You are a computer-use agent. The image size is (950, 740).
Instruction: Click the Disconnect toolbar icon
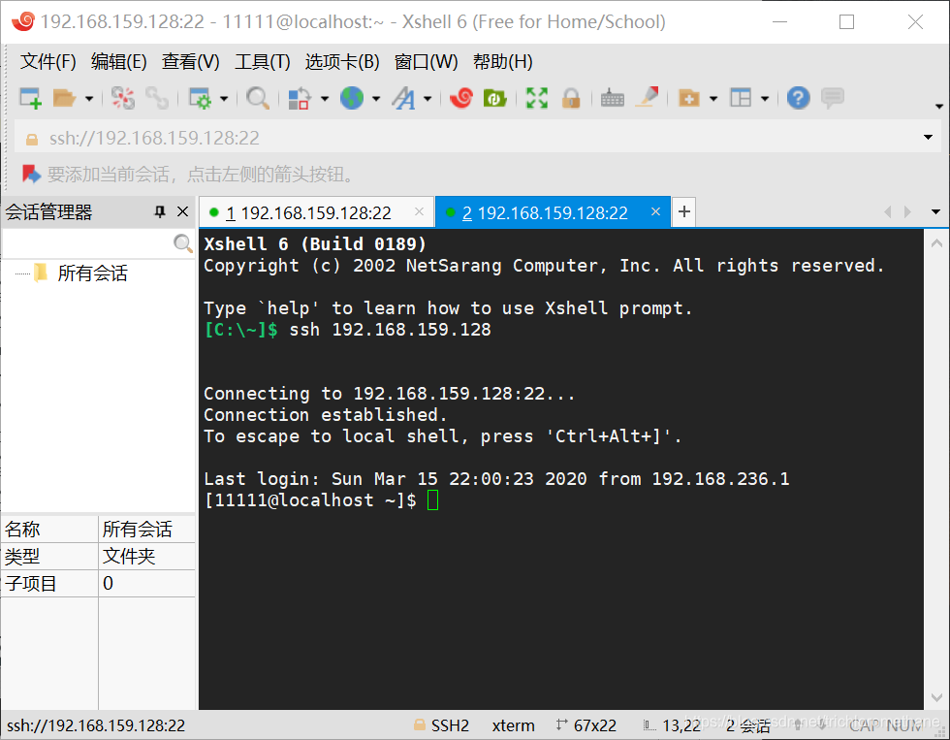coord(123,98)
